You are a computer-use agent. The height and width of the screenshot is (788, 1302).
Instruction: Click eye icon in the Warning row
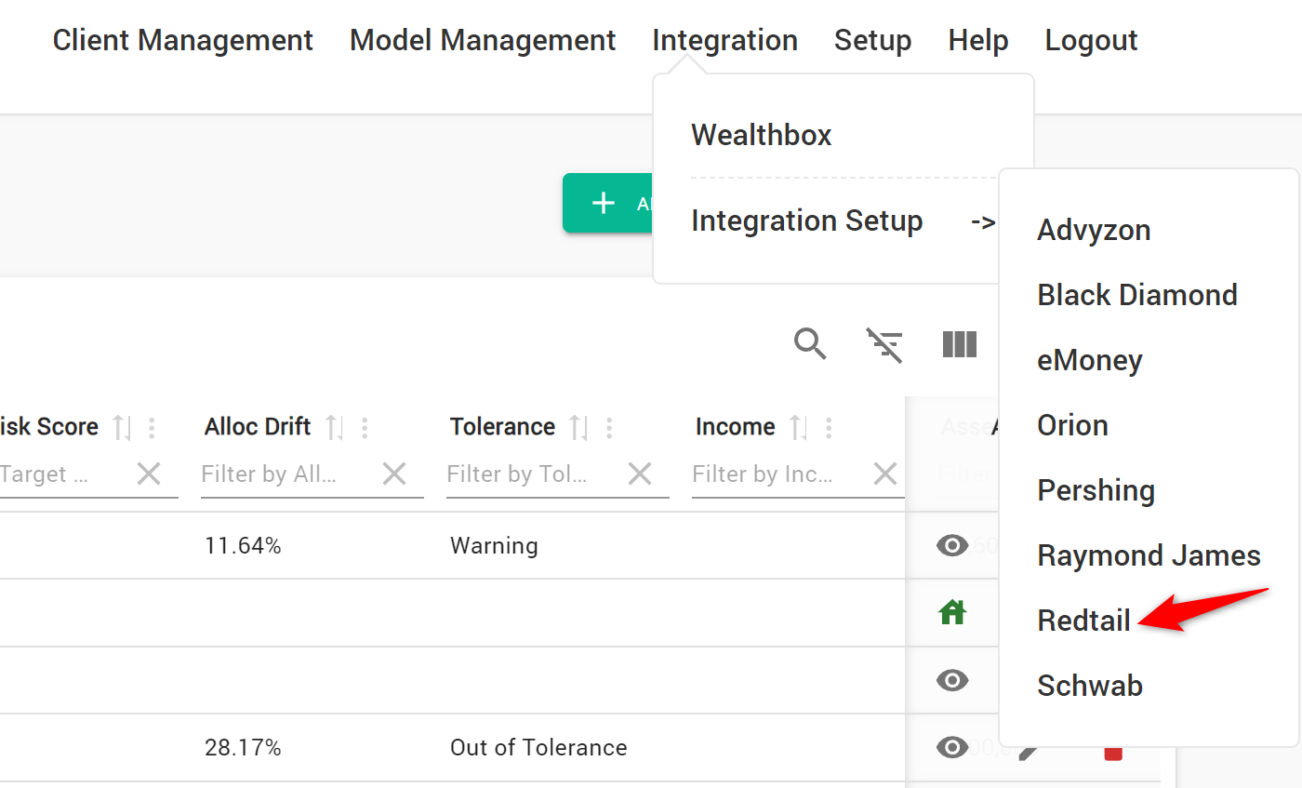click(952, 545)
